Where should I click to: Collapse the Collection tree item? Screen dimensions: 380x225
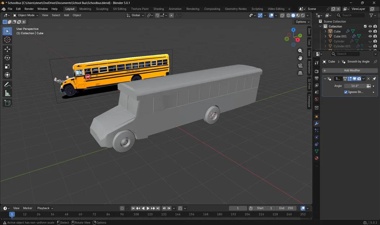[x=321, y=26]
